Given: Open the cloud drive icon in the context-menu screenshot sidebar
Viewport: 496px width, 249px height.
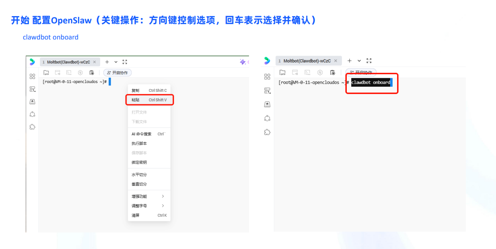Looking at the screenshot, I should [x=32, y=102].
